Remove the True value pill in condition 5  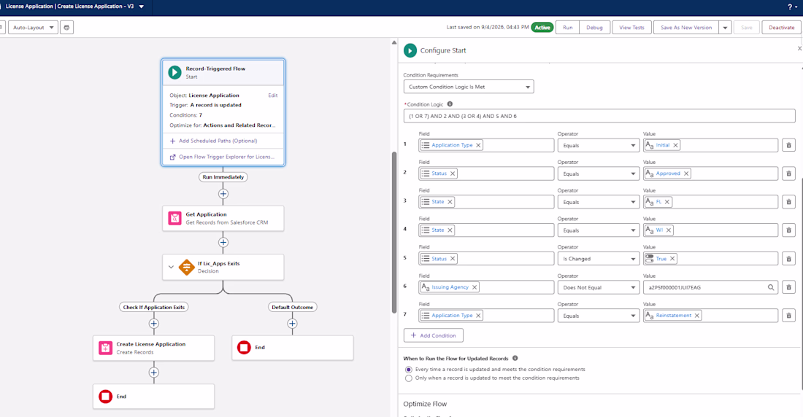click(x=672, y=259)
